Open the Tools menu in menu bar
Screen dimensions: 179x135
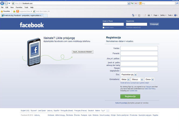pyautogui.click(x=26, y=7)
